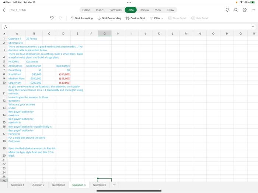Select the cell reading '29 Points'
The width and height of the screenshot is (258, 193).
pyautogui.click(x=34, y=39)
